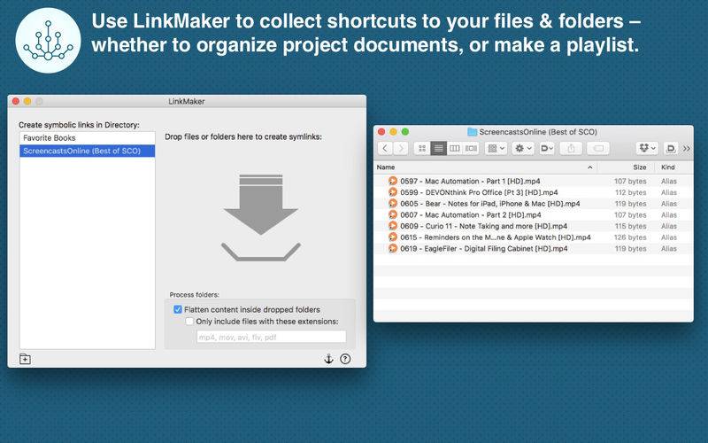Switch Finder to icon view

422,148
